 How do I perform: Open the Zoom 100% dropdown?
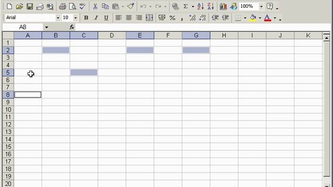point(261,7)
